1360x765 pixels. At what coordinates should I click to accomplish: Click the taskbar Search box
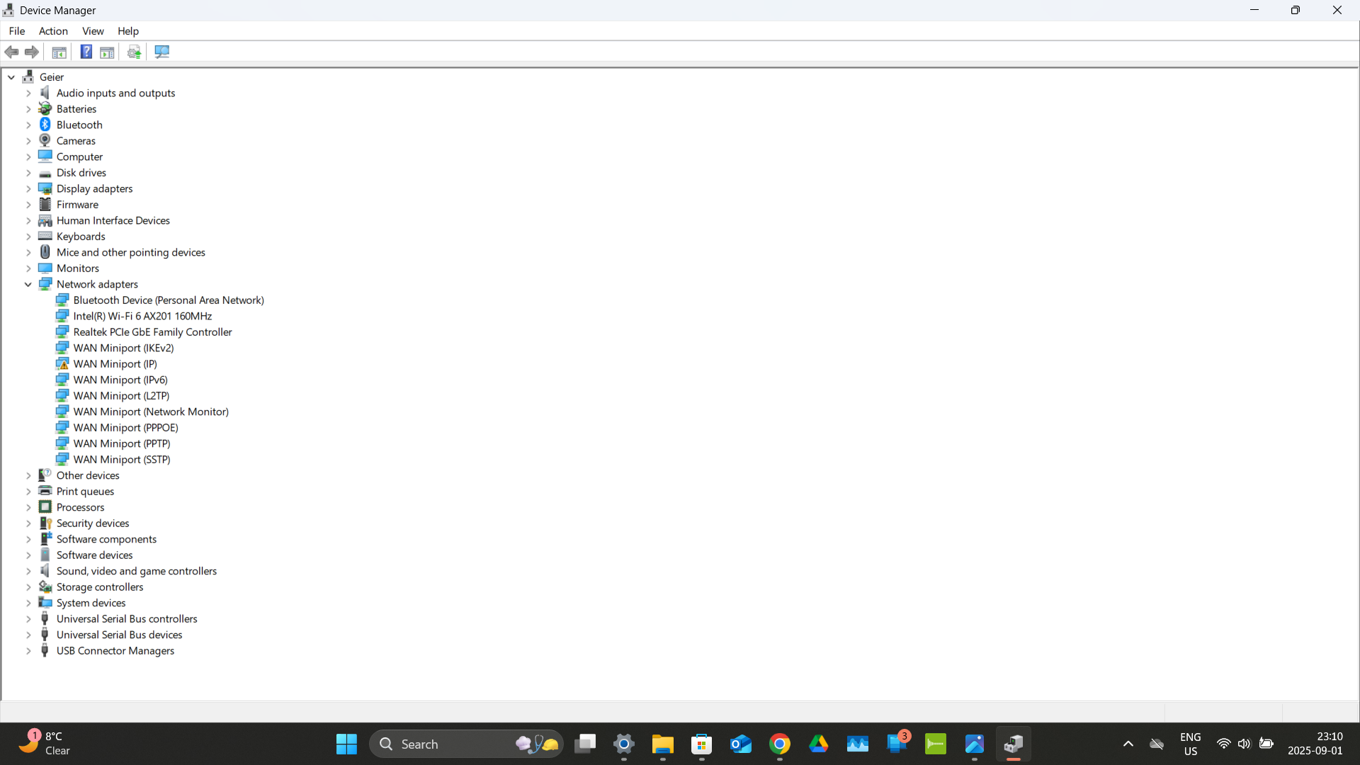466,744
